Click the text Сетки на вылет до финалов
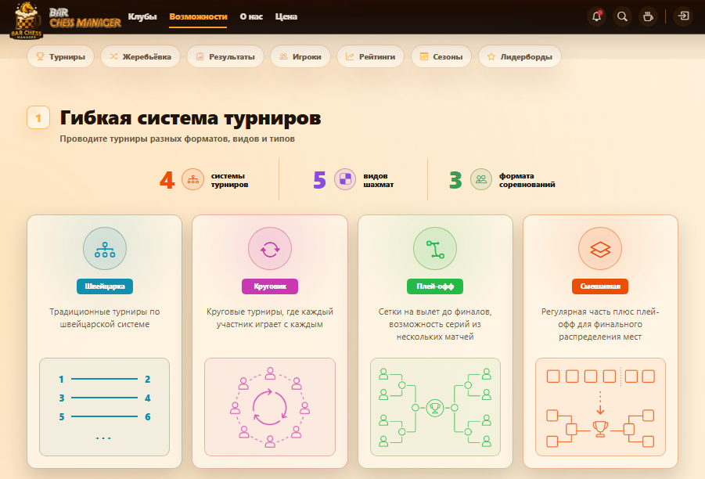Image resolution: width=705 pixels, height=479 pixels. 435,324
